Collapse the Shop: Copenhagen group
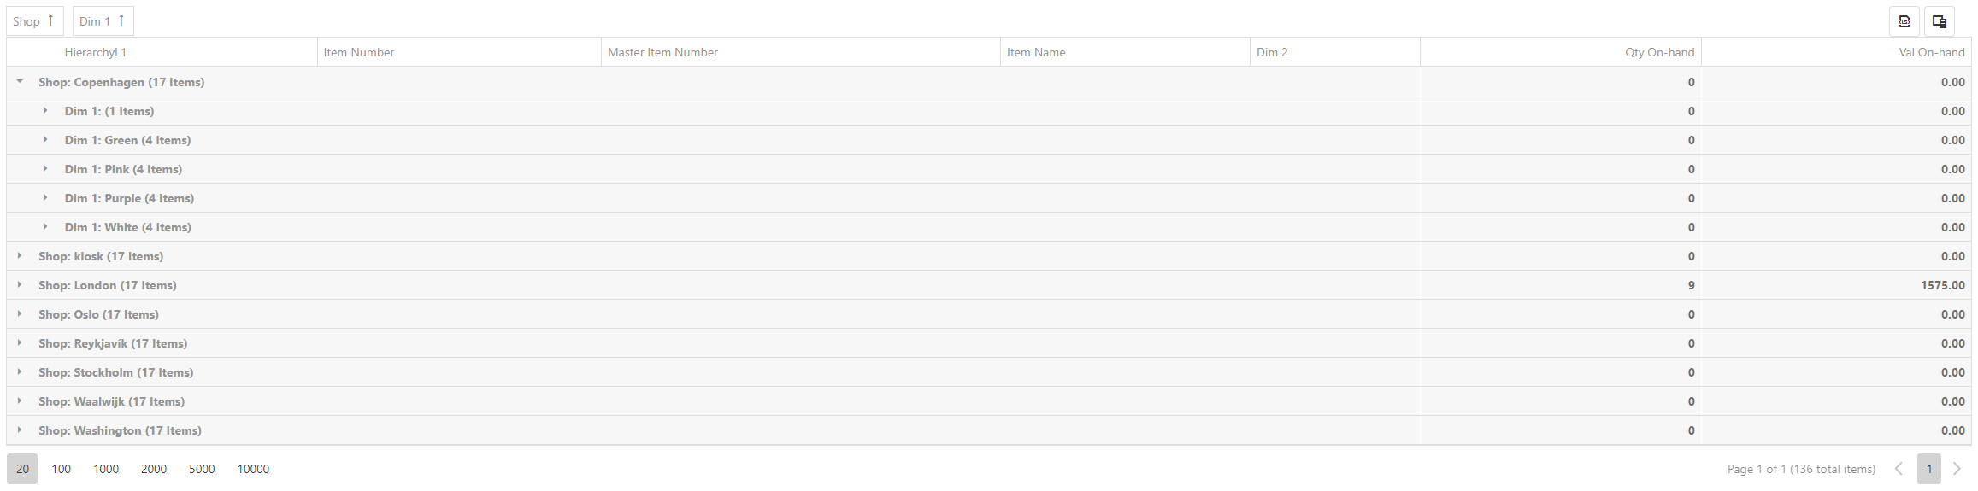1978x491 pixels. pos(20,82)
